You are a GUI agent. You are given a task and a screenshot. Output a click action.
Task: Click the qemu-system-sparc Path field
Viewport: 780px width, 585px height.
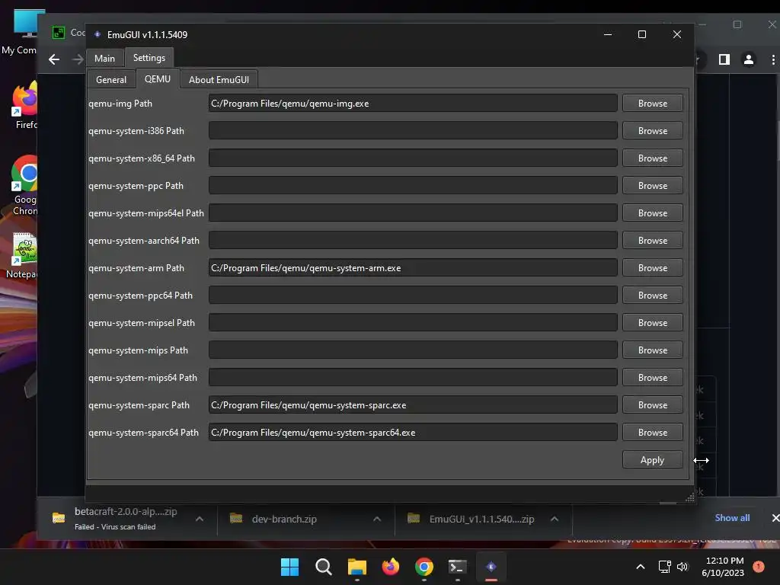pyautogui.click(x=413, y=405)
